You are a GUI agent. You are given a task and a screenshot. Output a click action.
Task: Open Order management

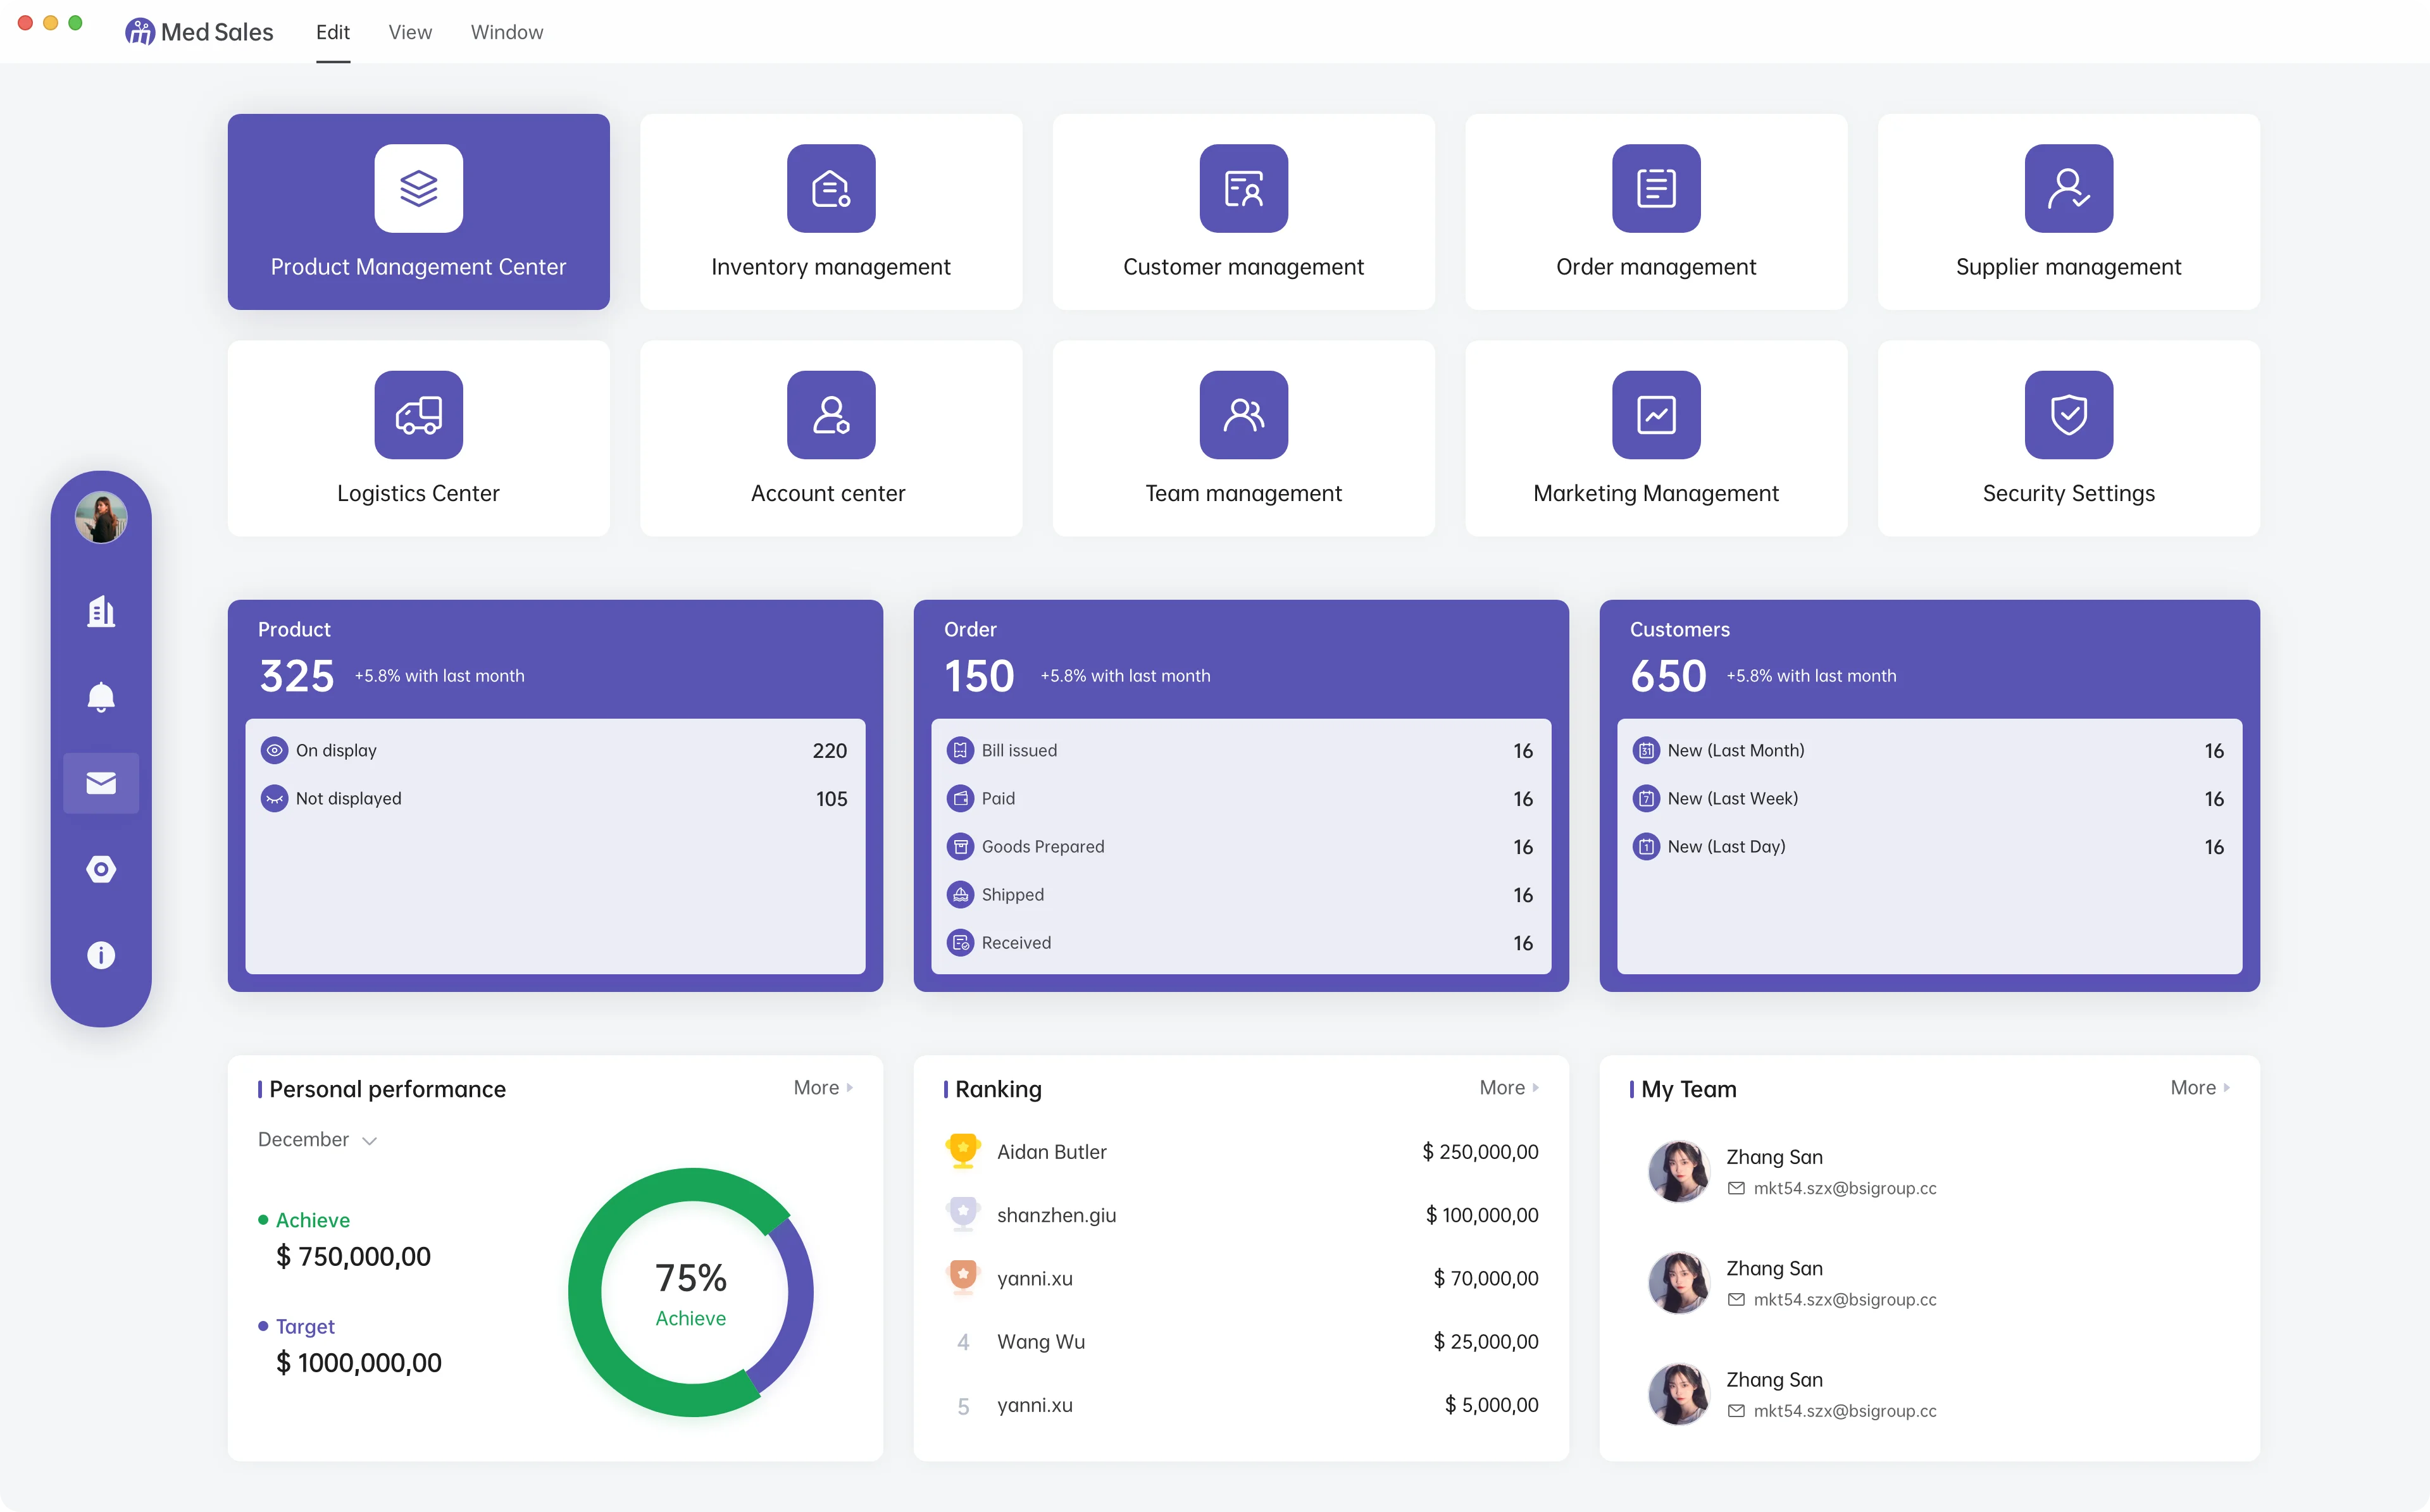[1655, 212]
